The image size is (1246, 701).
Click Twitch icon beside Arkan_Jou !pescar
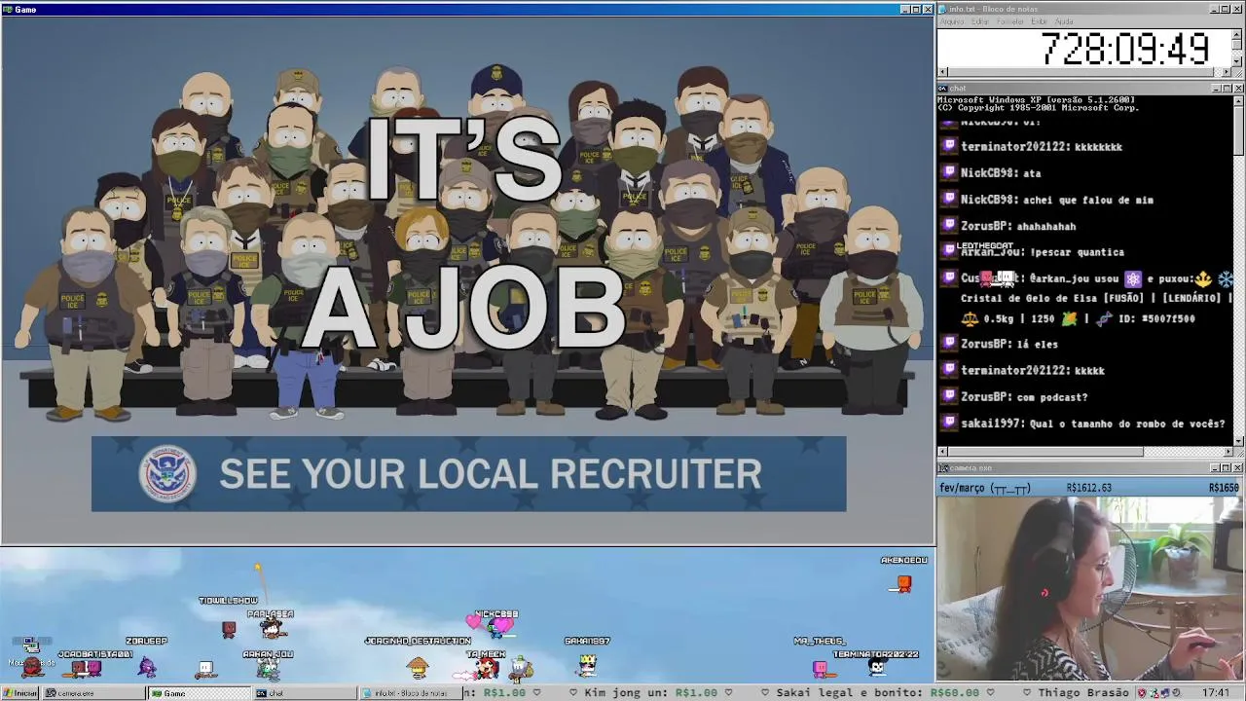point(949,251)
